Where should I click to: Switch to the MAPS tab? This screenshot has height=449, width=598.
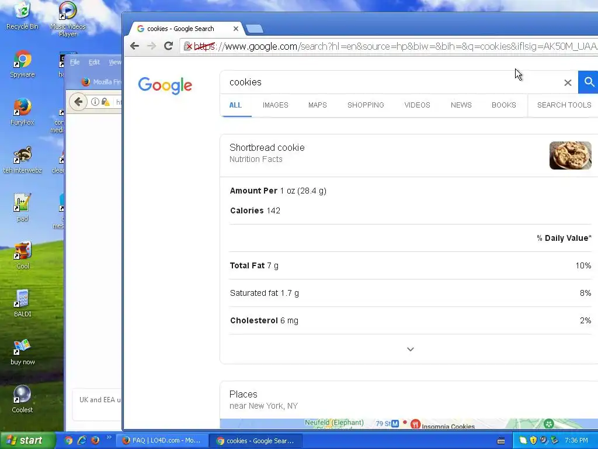click(317, 105)
